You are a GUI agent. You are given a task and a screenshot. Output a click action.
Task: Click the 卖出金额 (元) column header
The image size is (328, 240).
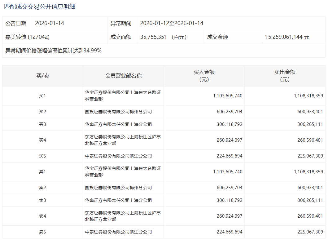click(285, 76)
